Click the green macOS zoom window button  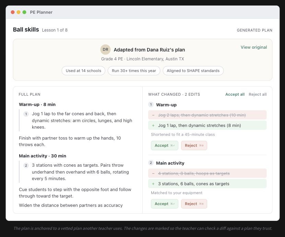point(24,12)
